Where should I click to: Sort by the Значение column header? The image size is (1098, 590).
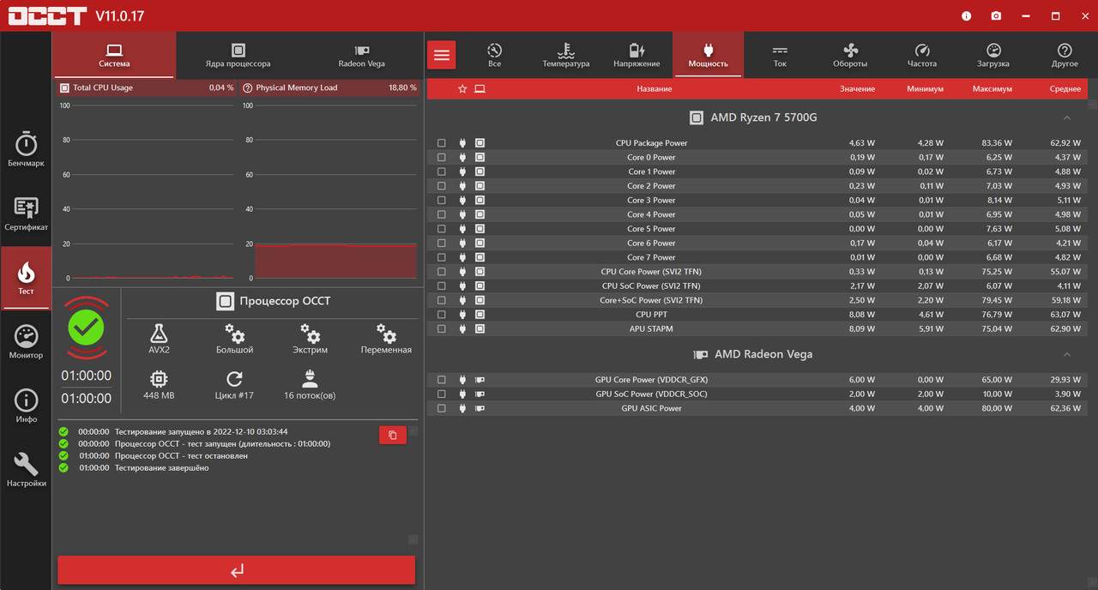pyautogui.click(x=857, y=88)
